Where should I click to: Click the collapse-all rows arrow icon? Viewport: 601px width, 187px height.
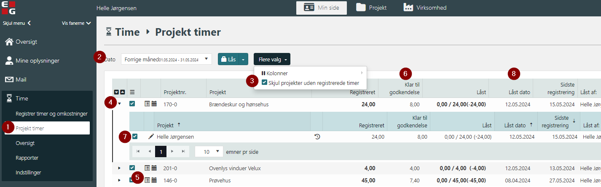click(122, 92)
